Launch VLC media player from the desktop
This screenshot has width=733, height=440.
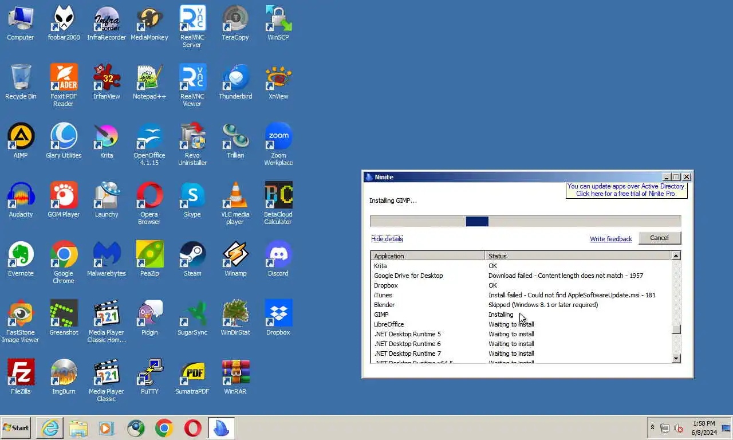[x=235, y=203]
